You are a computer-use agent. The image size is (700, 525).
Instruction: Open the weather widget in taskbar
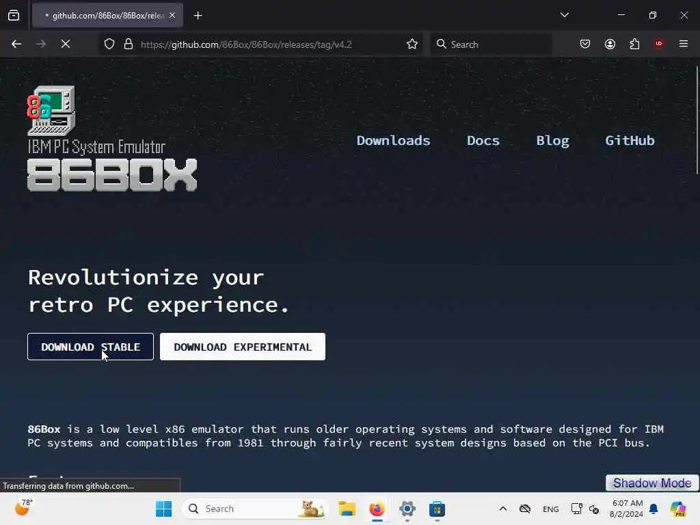click(x=24, y=508)
